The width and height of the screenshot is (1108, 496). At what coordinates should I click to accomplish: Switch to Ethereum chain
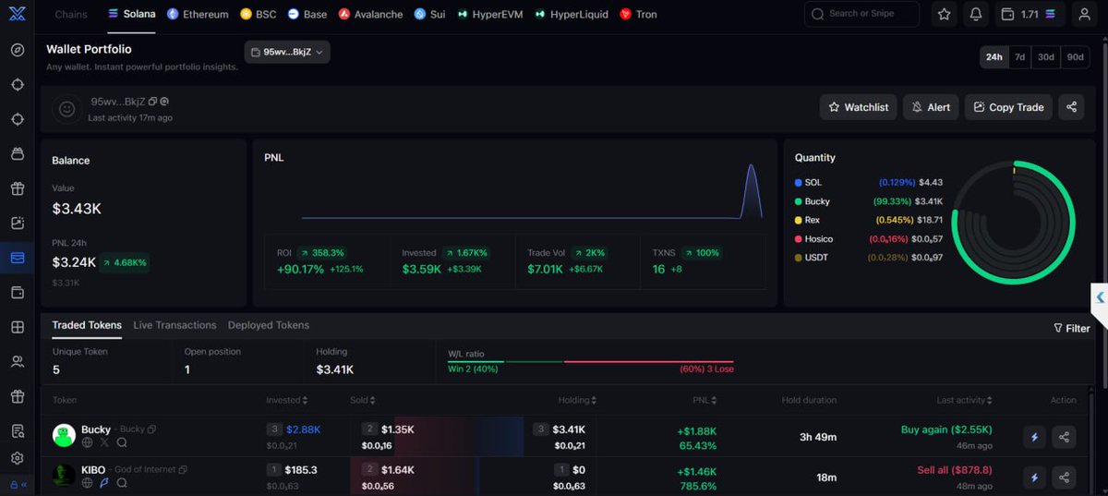pos(198,15)
